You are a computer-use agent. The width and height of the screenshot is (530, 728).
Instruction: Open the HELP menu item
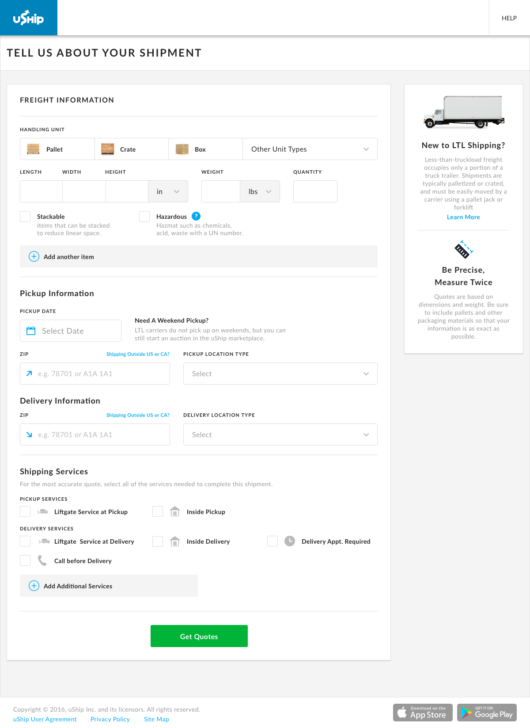pyautogui.click(x=509, y=18)
